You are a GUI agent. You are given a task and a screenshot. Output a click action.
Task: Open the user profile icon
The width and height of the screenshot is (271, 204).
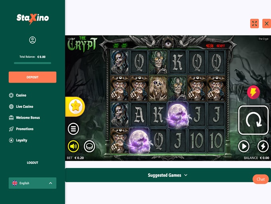tap(33, 40)
